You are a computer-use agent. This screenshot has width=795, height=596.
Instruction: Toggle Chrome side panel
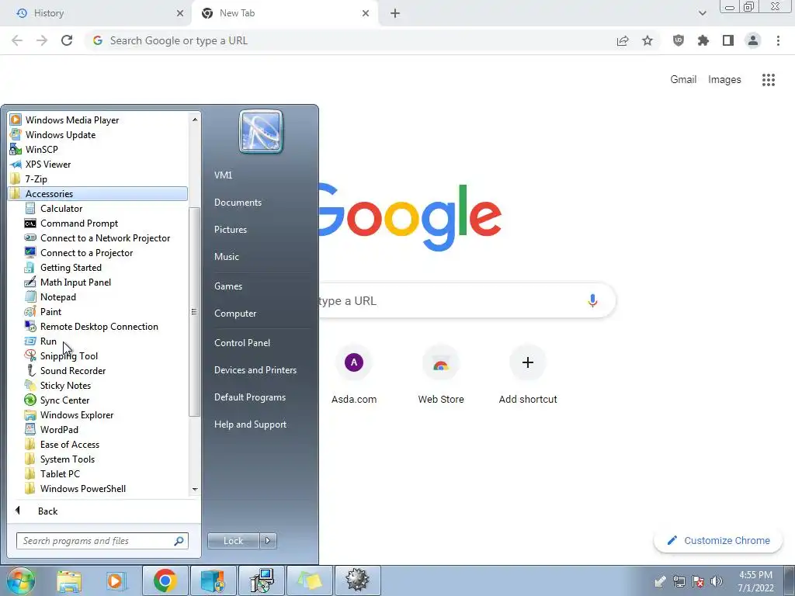(728, 40)
